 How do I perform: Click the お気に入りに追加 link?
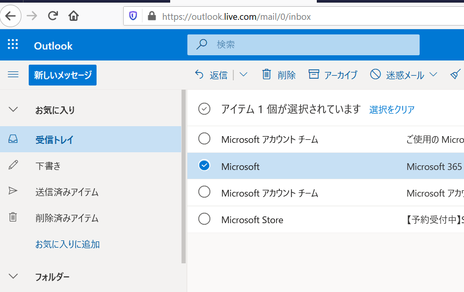pos(67,244)
